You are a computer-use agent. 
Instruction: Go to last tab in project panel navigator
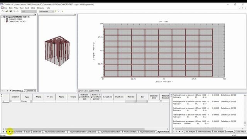coord(10,91)
